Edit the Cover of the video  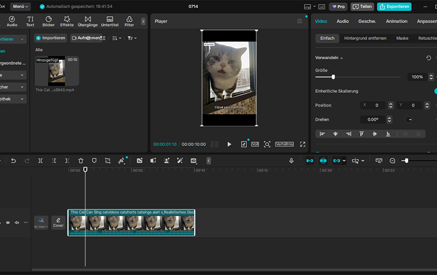click(x=58, y=223)
